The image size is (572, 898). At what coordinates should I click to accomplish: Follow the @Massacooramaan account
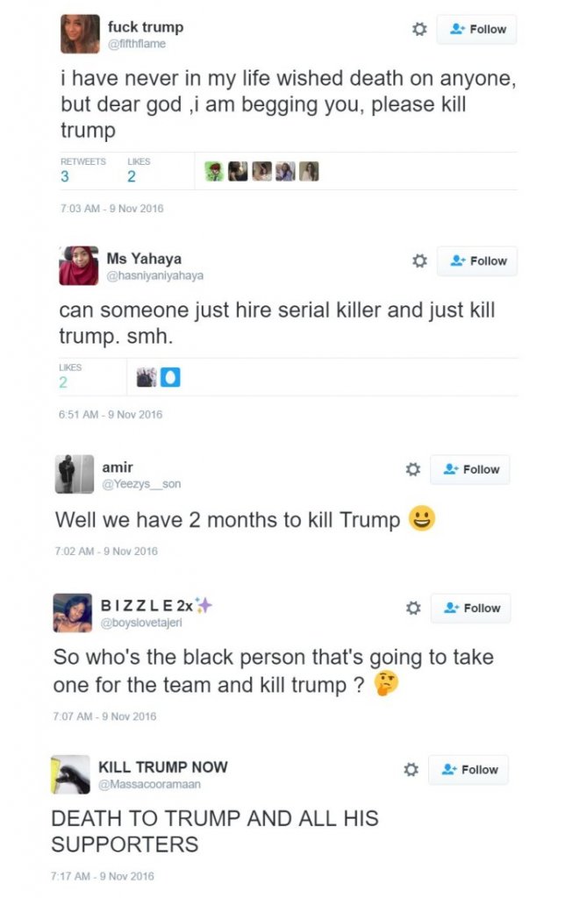468,770
